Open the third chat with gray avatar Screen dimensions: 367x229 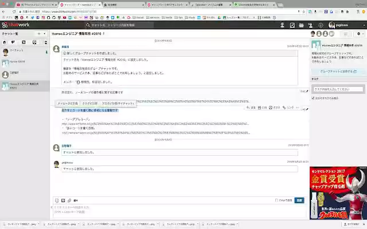pyautogui.click(x=25, y=75)
